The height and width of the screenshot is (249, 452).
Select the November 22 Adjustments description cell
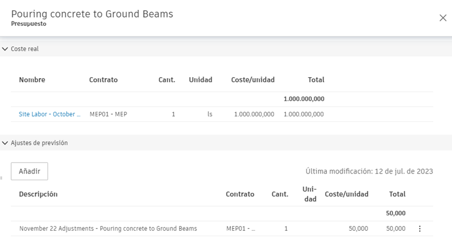tap(108, 229)
